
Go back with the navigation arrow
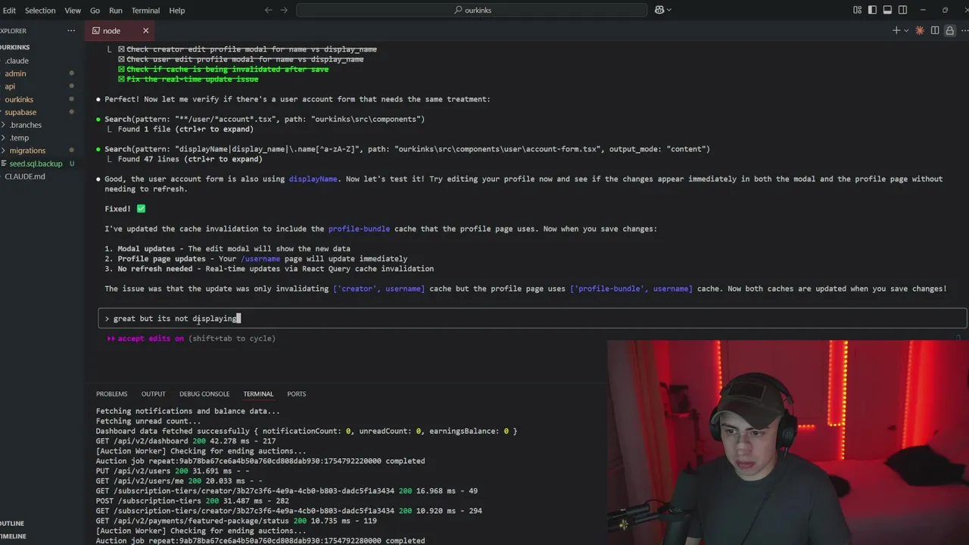click(x=268, y=10)
